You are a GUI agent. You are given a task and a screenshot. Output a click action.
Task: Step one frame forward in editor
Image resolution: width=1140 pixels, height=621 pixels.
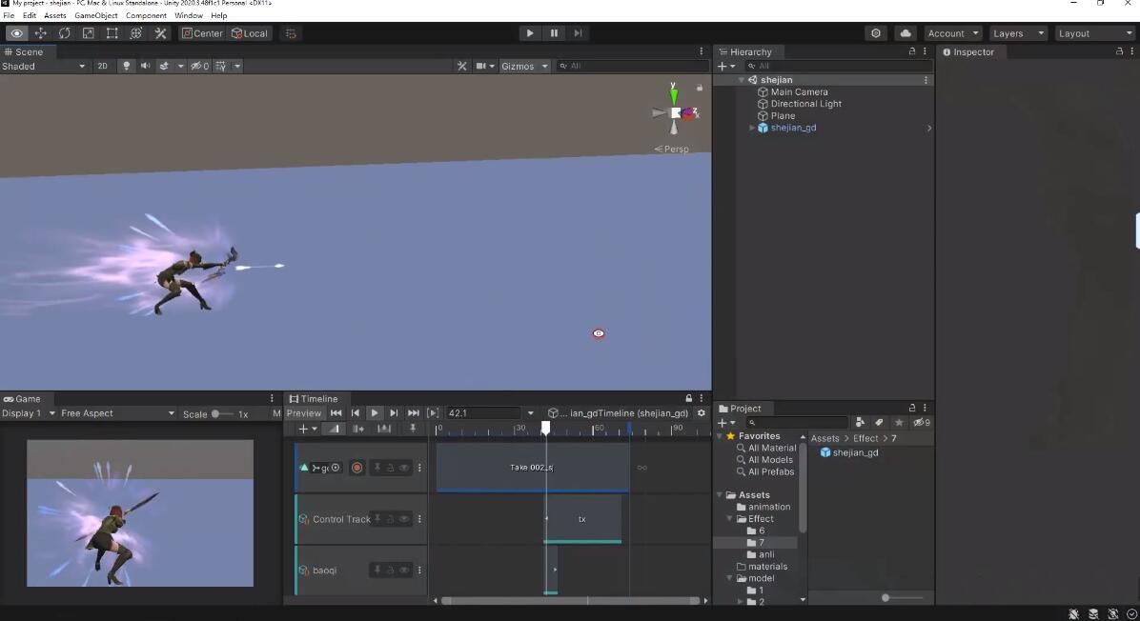tap(578, 33)
